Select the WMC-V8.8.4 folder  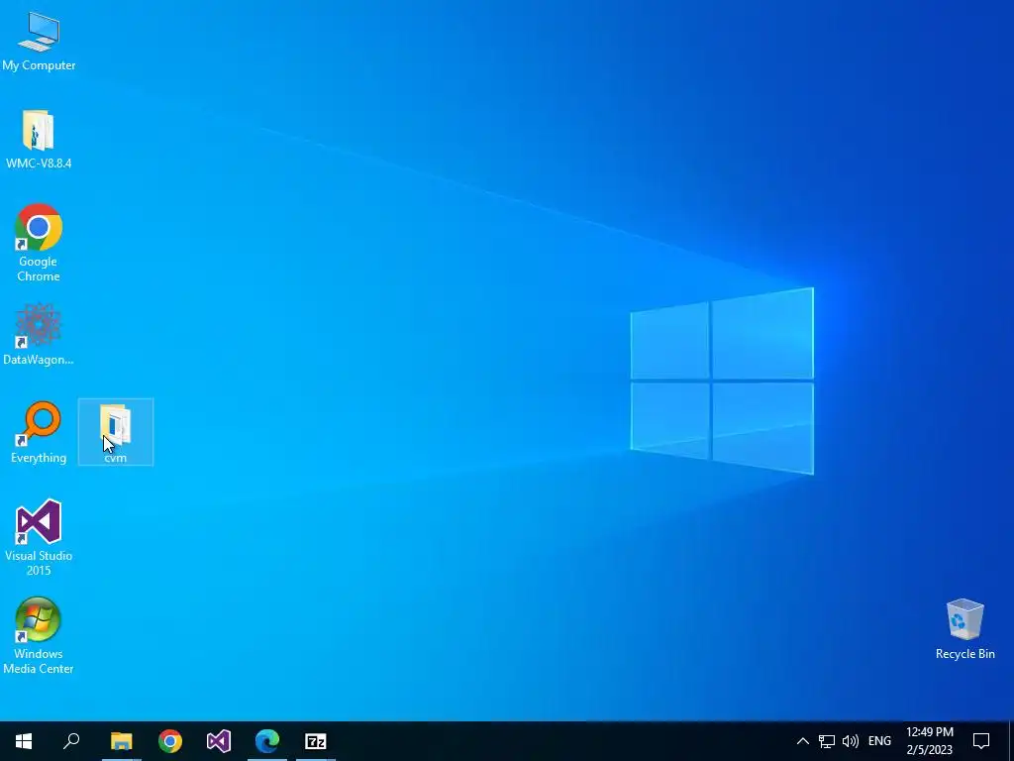tap(39, 140)
